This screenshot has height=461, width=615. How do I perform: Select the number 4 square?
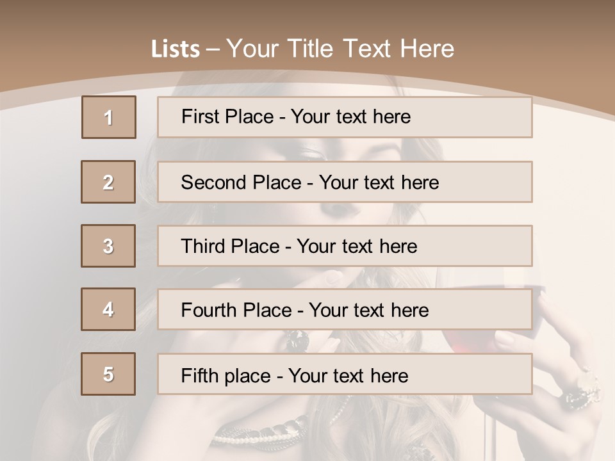(x=108, y=309)
